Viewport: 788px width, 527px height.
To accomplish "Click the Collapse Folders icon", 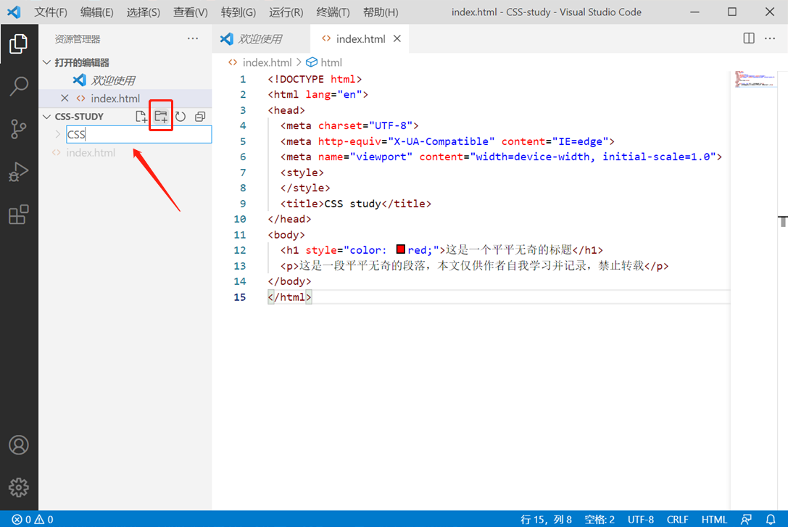I will [199, 116].
